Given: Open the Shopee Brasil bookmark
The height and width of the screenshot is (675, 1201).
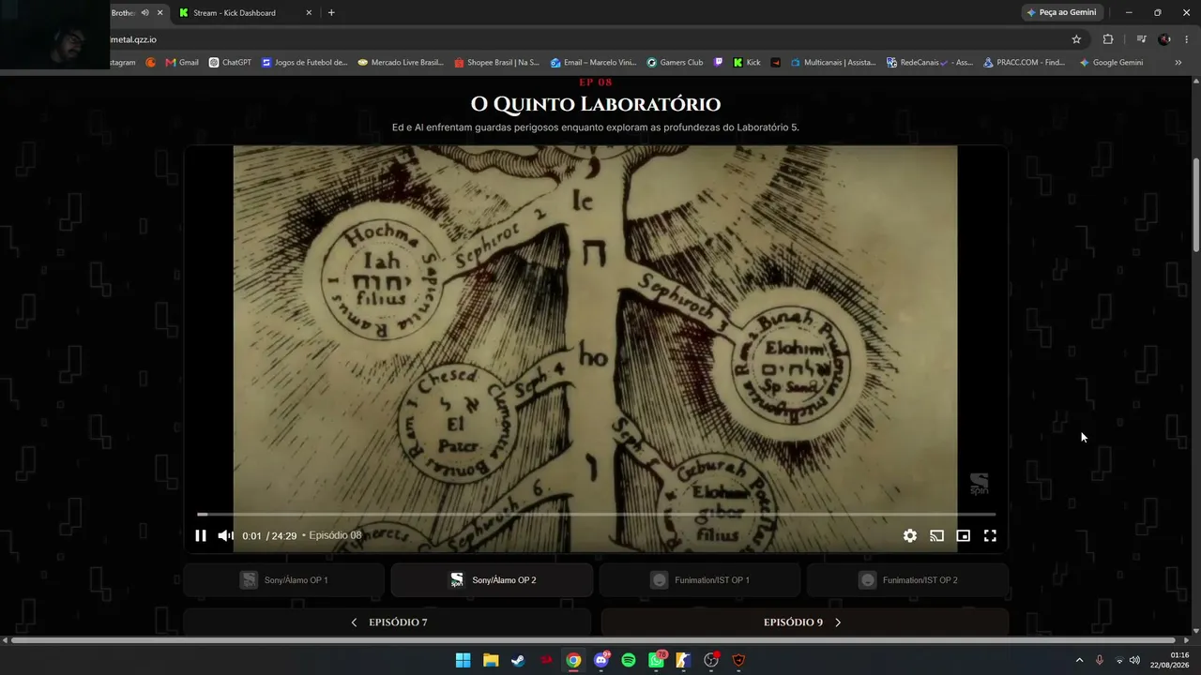Looking at the screenshot, I should pos(496,63).
